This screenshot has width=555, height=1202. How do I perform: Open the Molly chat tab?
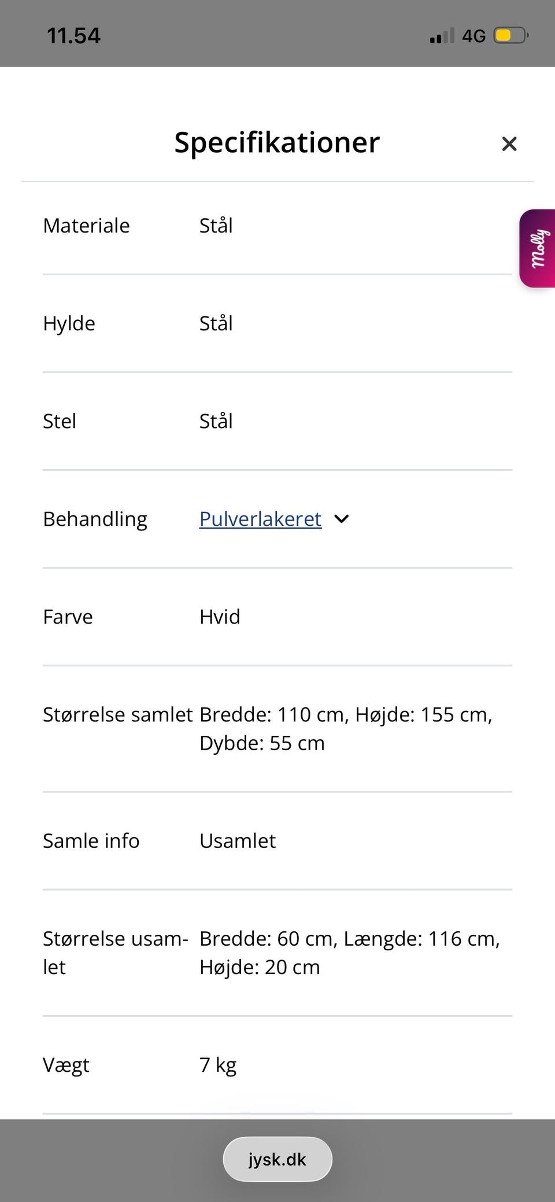[538, 248]
